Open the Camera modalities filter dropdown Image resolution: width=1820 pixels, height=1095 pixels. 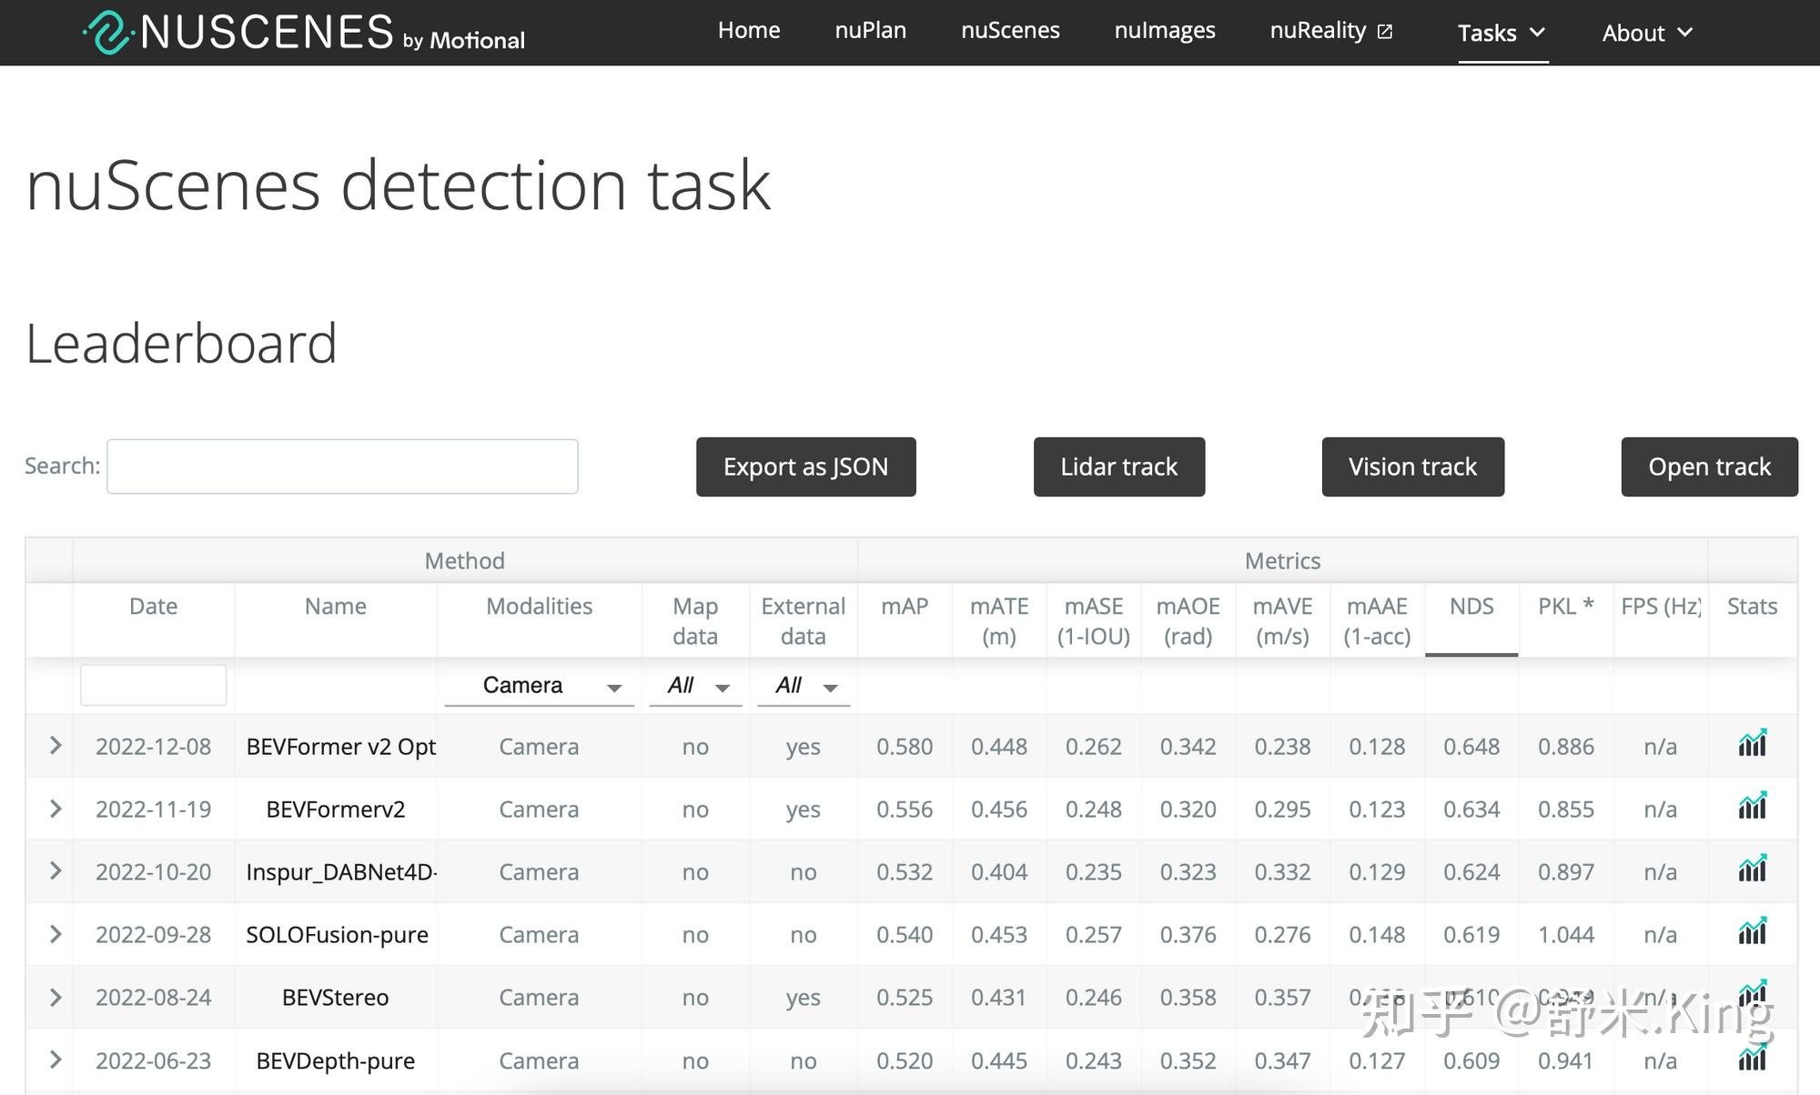(x=540, y=686)
